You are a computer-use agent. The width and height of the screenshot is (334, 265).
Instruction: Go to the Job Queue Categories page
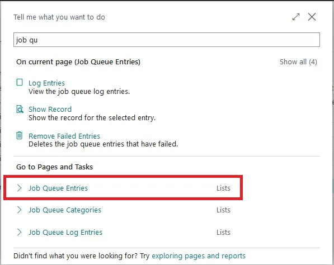(65, 210)
